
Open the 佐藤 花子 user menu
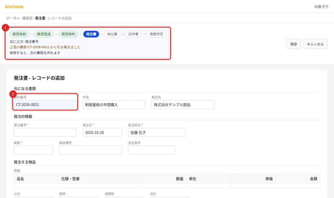321,7
